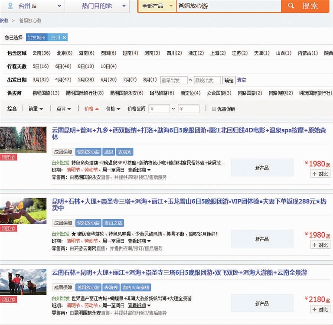Screen dimensions: 333x325
Task: Select the 综合 sorting tab
Action: 12,109
